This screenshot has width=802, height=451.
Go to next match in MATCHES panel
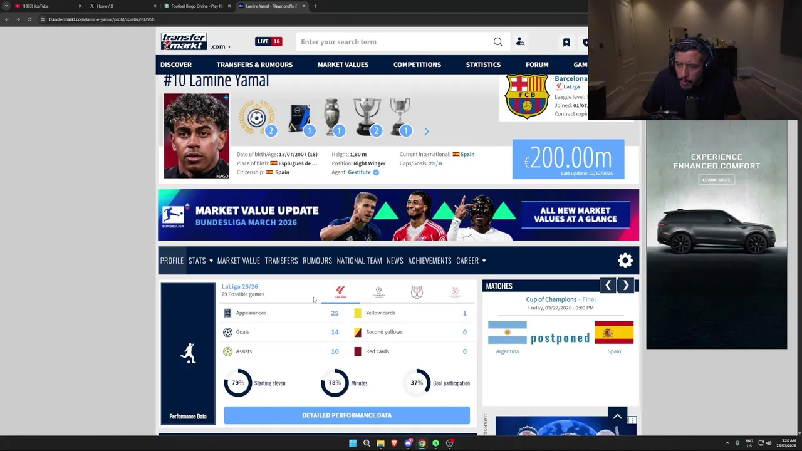[626, 286]
